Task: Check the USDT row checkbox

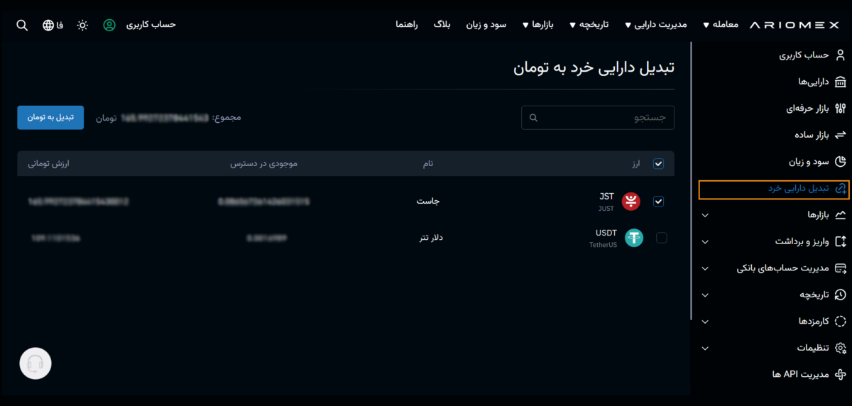Action: point(662,238)
